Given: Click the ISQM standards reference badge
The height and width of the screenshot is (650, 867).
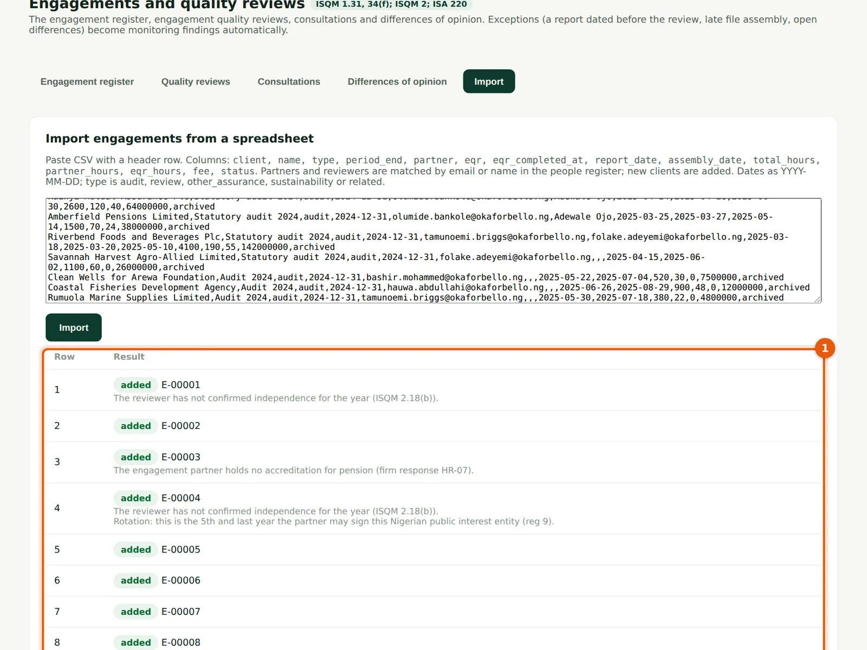Looking at the screenshot, I should pyautogui.click(x=391, y=4).
